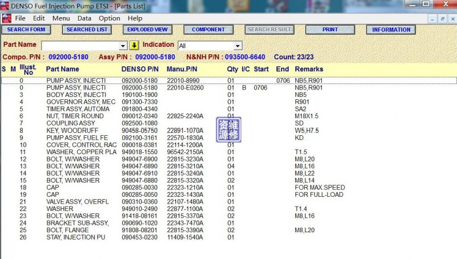Click the Remarks column header
This screenshot has height=259, width=457.
point(309,69)
